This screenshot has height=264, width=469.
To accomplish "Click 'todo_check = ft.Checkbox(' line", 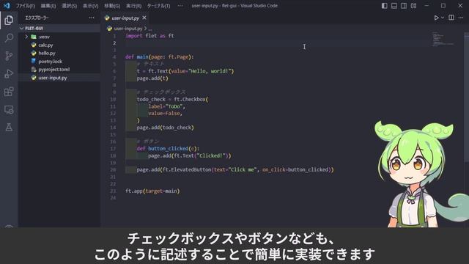I will click(172, 100).
